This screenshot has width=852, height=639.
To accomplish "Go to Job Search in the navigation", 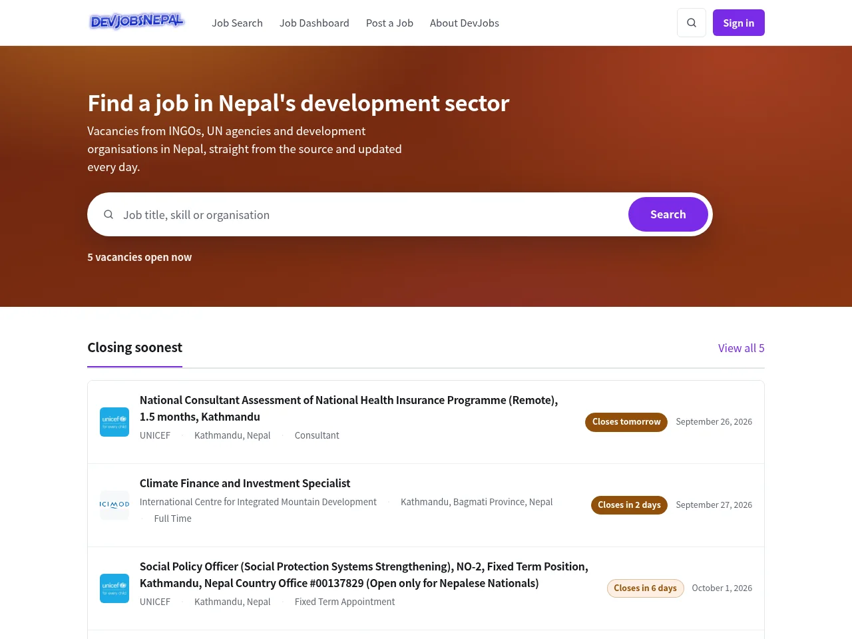I will (237, 23).
